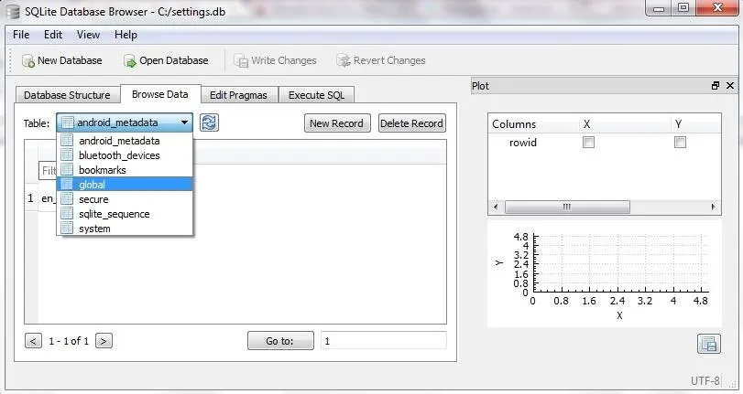Viewport: 743px width, 394px height.
Task: Select bookmarks in the table list
Action: [x=125, y=170]
